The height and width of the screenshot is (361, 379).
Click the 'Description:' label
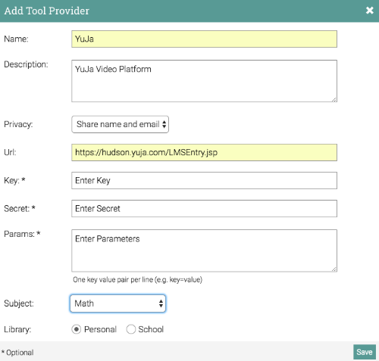point(26,64)
